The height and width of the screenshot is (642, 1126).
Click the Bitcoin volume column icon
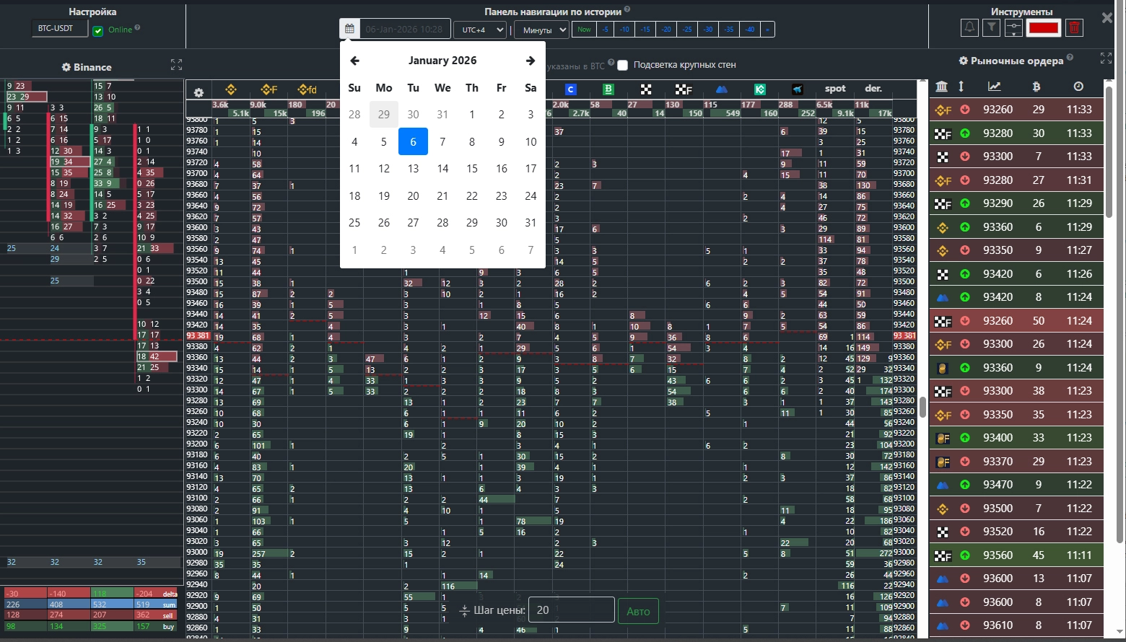[x=1036, y=87]
